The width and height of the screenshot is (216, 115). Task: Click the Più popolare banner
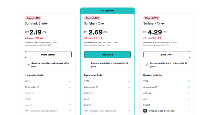click(x=107, y=10)
